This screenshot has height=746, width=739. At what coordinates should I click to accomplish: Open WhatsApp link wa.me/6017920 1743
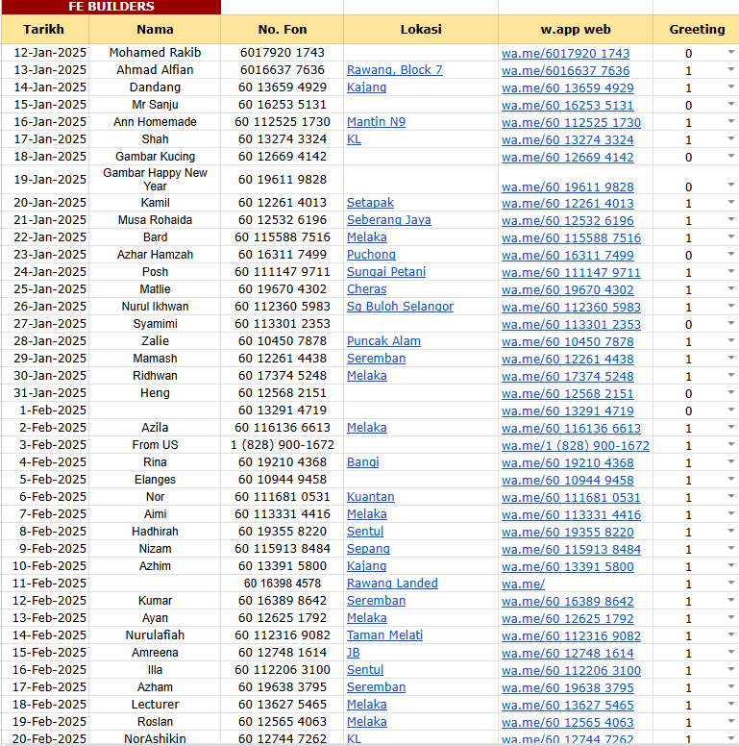pos(565,54)
